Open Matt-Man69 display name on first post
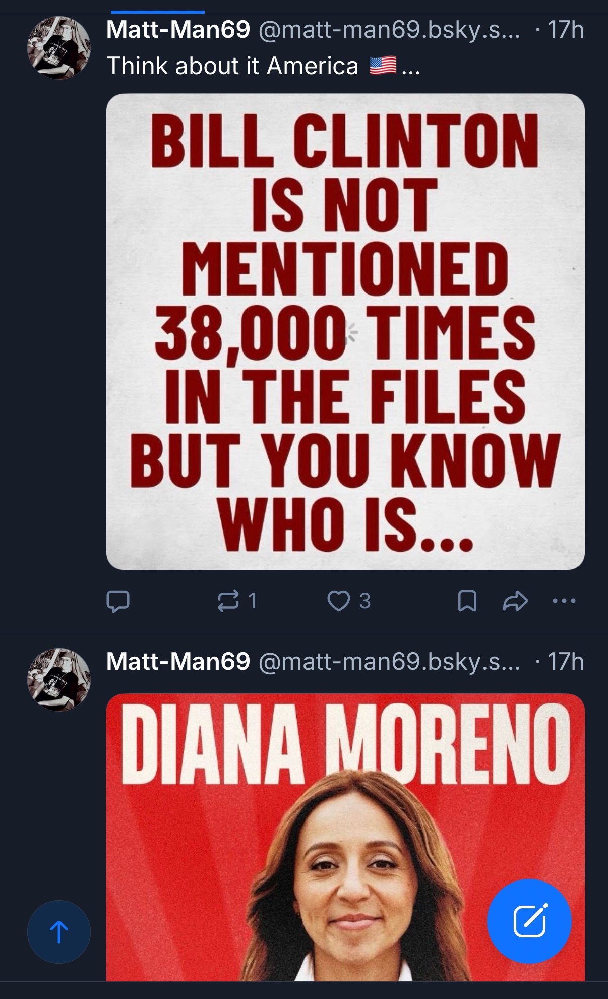This screenshot has height=999, width=608. tap(178, 30)
